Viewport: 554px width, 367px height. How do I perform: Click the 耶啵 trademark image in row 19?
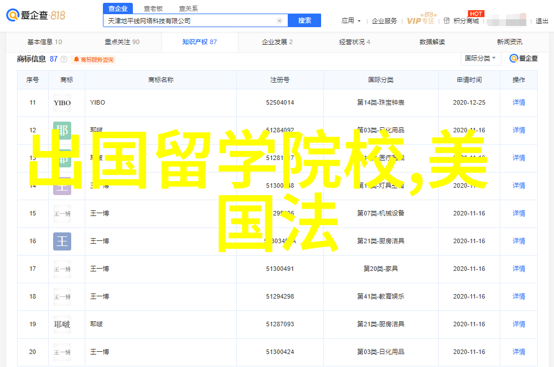pyautogui.click(x=62, y=325)
